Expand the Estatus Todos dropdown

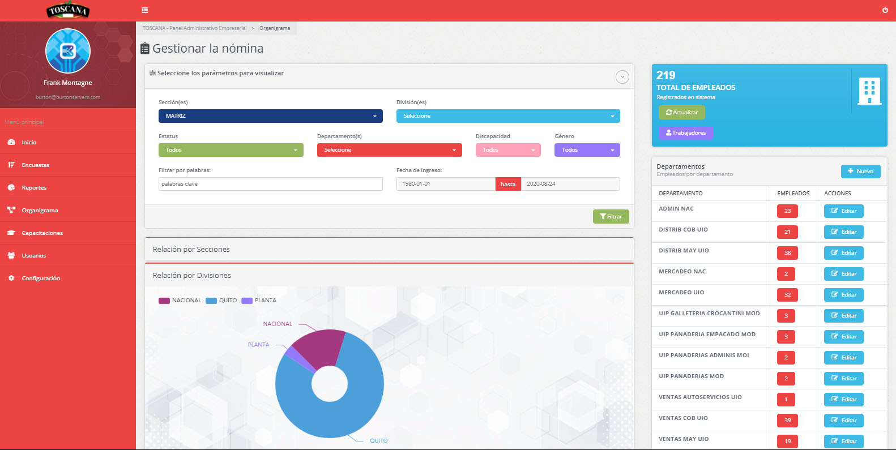click(231, 150)
